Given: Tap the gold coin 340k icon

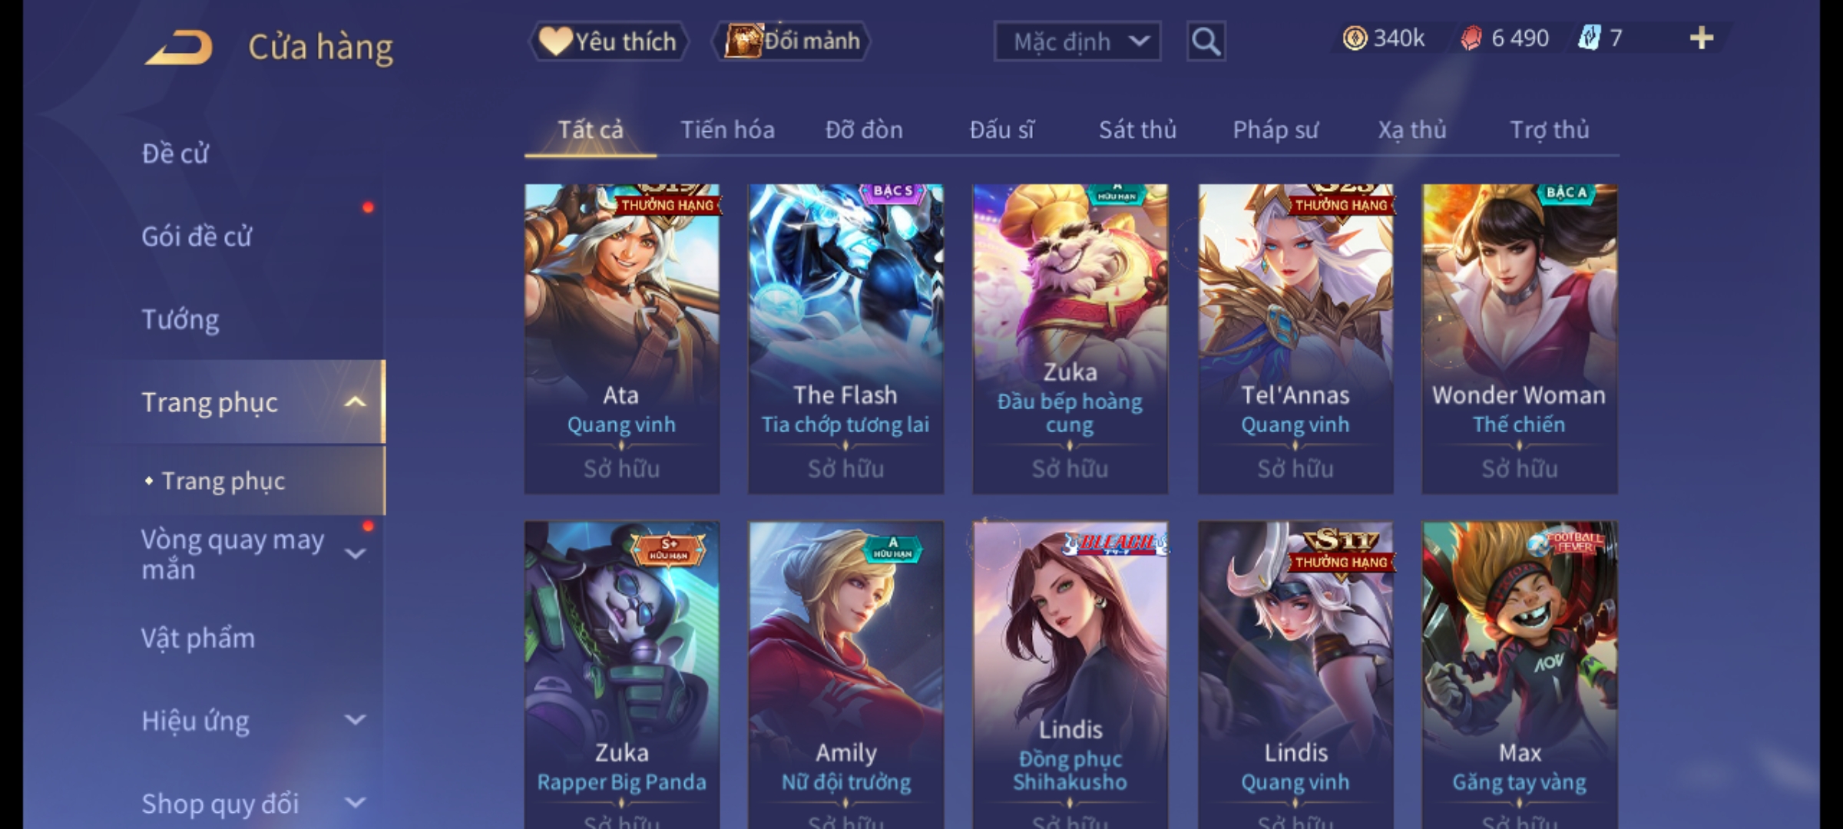Looking at the screenshot, I should [x=1355, y=38].
